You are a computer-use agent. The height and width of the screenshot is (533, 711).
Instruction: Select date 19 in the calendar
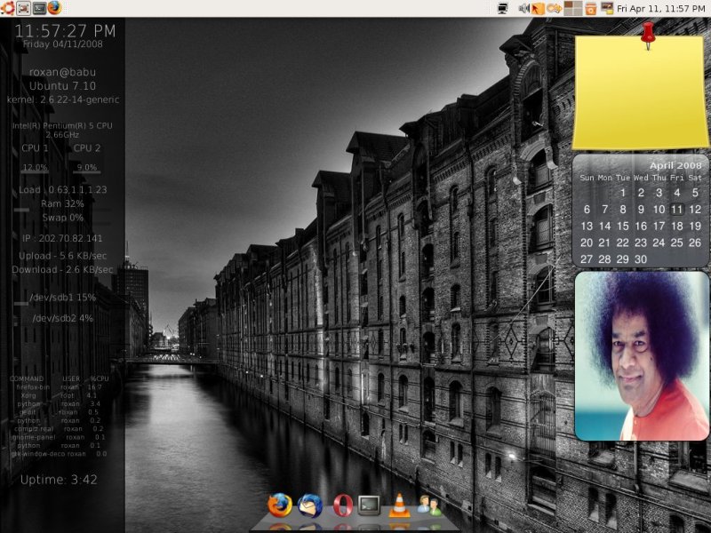[x=695, y=226]
